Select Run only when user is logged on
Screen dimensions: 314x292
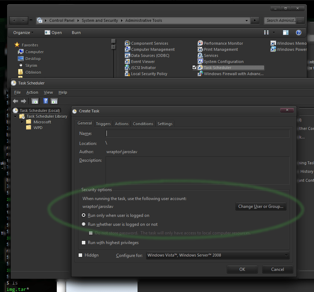(84, 215)
